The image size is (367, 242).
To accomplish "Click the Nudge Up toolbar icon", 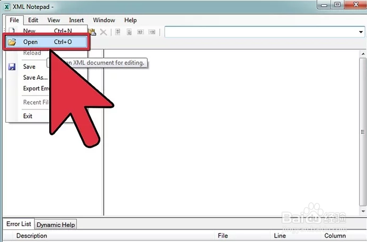I will [x=118, y=32].
